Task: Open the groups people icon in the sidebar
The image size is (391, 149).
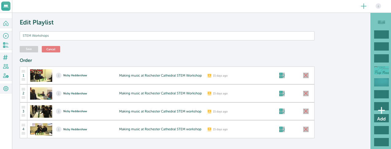Action: (6, 67)
